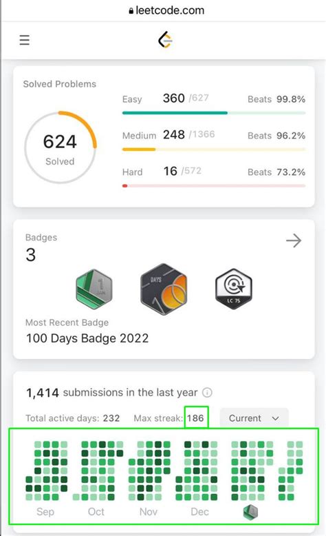This screenshot has width=326, height=536.
Task: Click the Dec month heatmap label
Action: click(199, 512)
